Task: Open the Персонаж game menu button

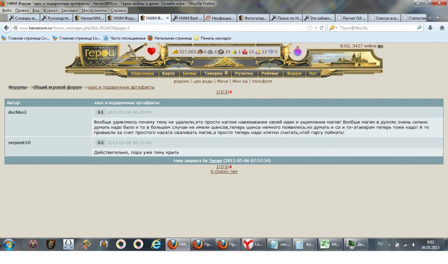Action: point(142,73)
